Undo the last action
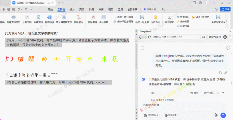This screenshot has width=233, height=120. [x=19, y=9]
